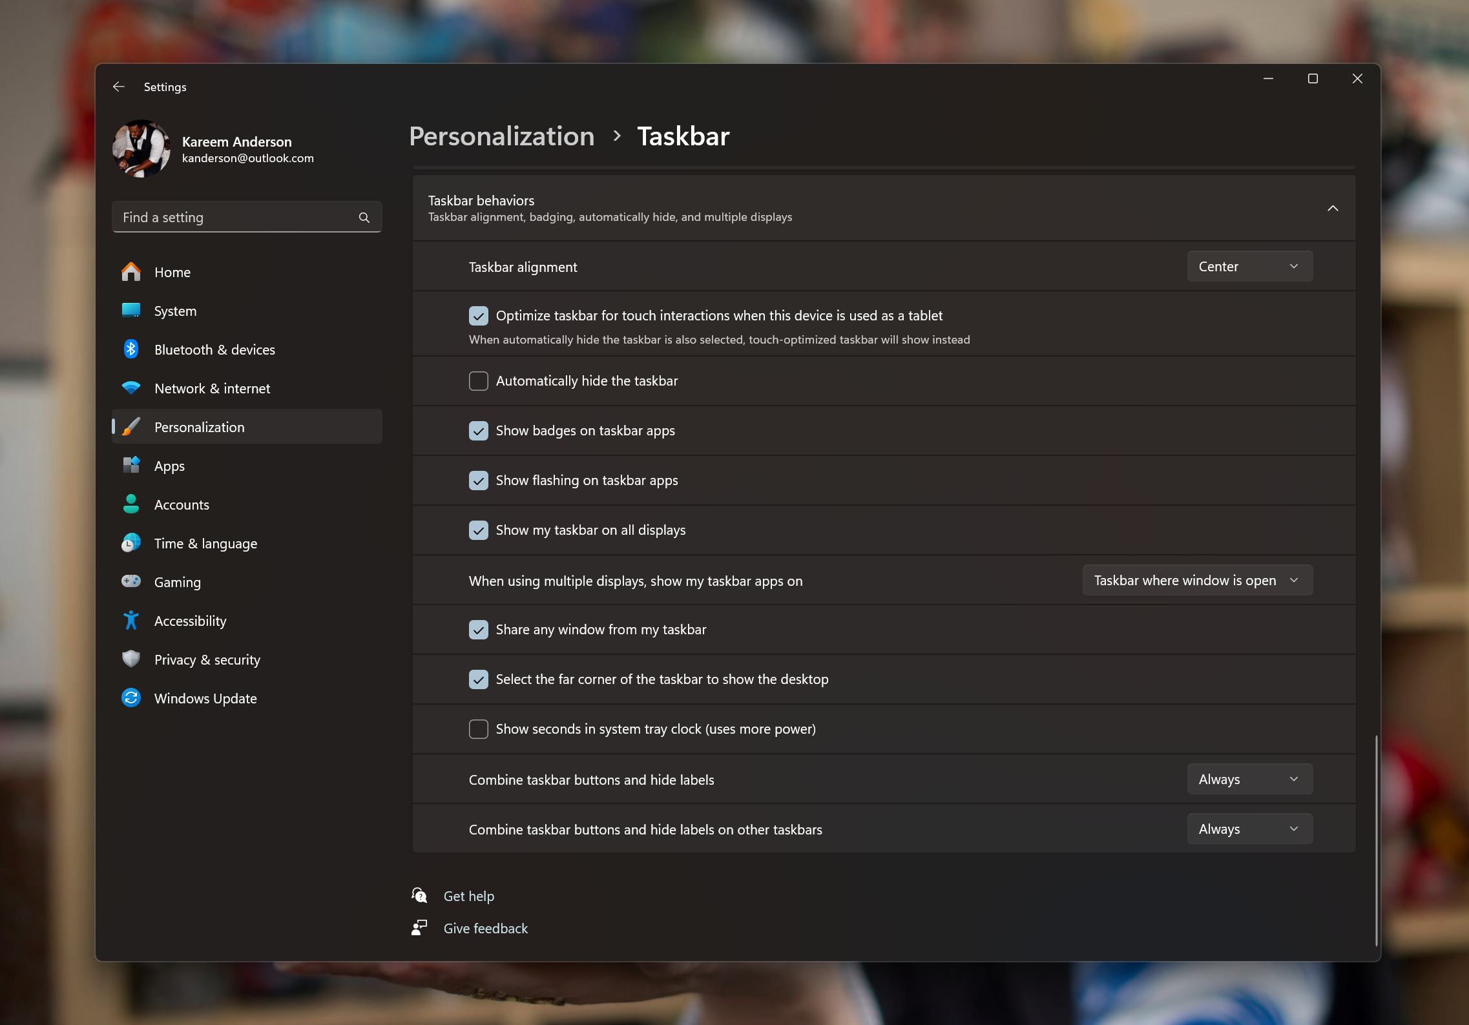Click the Apps icon in sidebar

(131, 466)
